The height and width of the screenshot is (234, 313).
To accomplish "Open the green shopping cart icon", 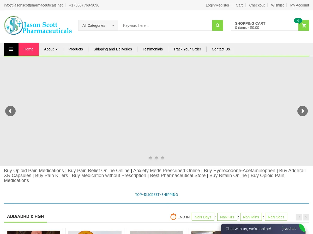I will click(304, 25).
